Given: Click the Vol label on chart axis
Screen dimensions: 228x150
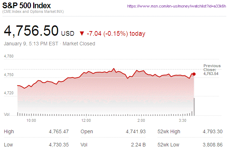Looking at the screenshot, I should click(6, 114).
